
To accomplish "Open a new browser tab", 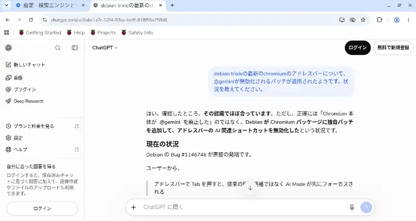I will 172,5.
